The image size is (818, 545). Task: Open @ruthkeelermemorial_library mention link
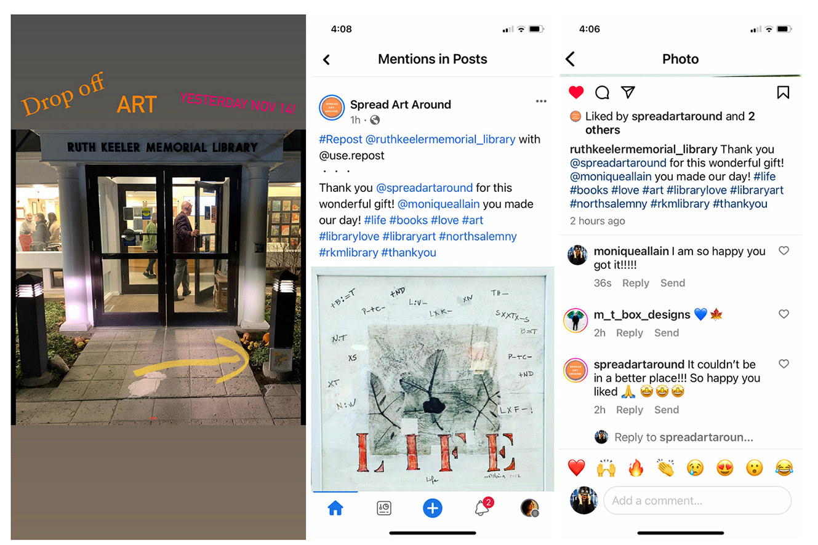pyautogui.click(x=440, y=139)
